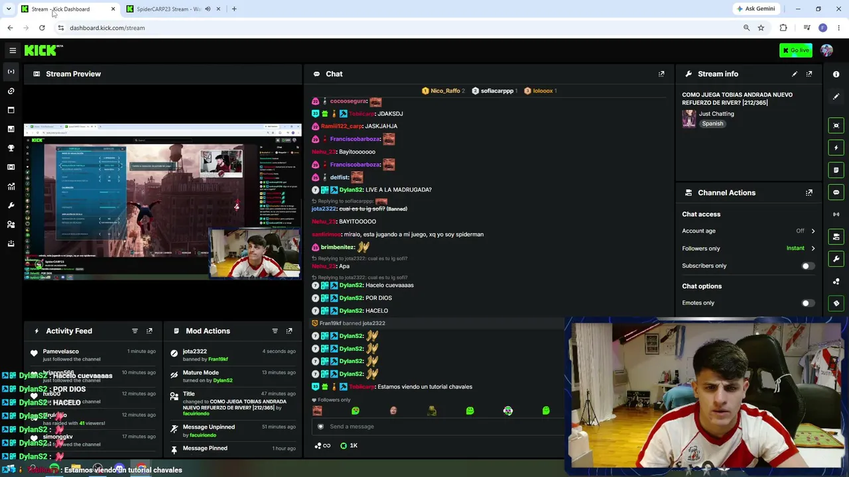Click the chain link icon in left sidebar

[11, 91]
